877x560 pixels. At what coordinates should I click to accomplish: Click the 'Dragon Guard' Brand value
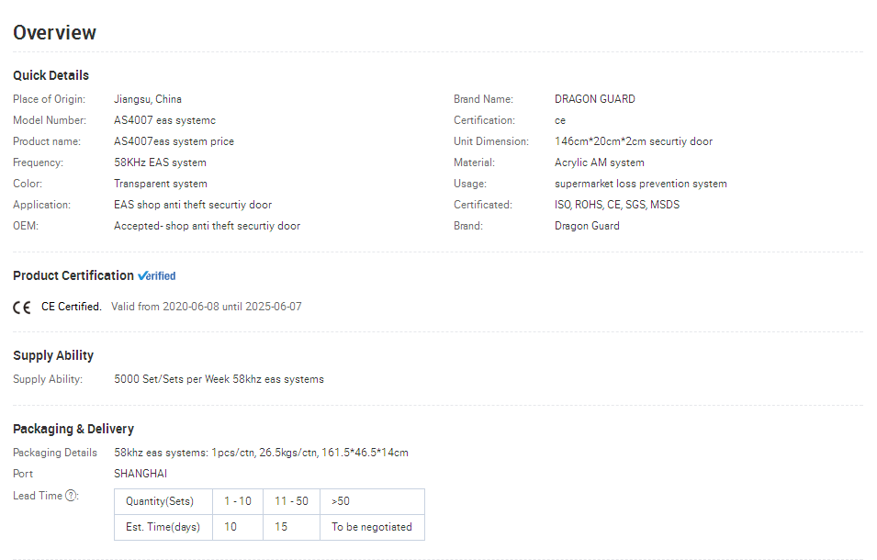(x=587, y=226)
